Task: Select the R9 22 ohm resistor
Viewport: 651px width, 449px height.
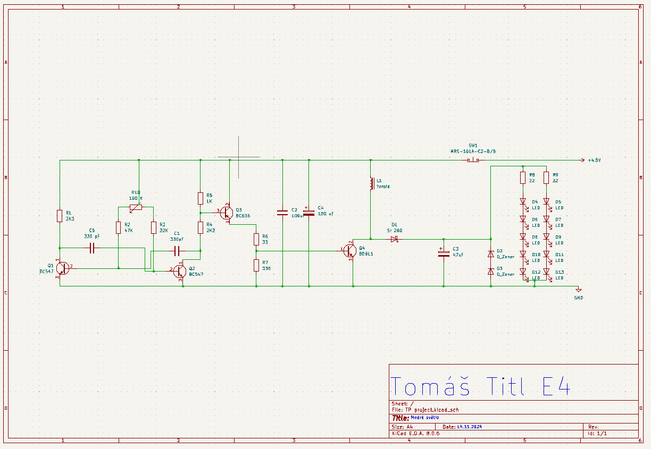Action: 546,177
